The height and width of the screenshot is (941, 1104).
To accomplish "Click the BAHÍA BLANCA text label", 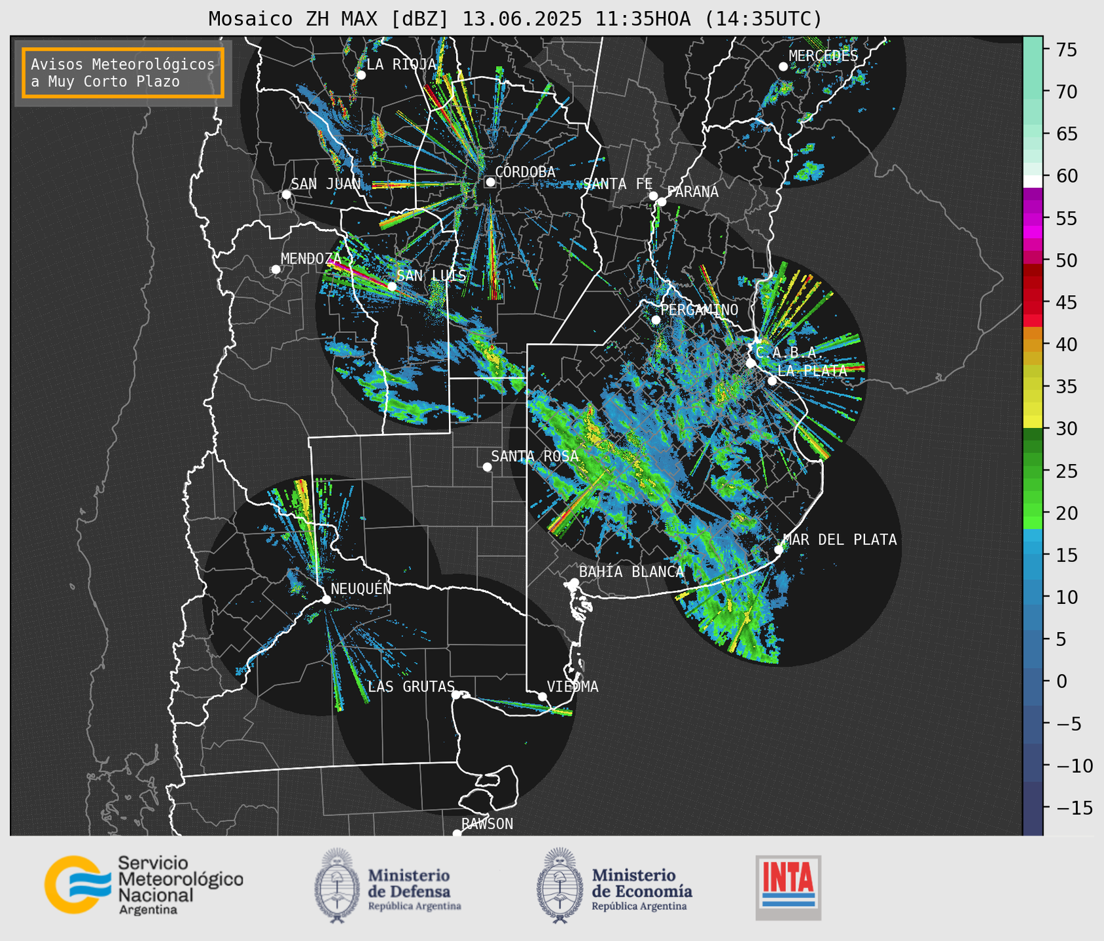I will (632, 572).
